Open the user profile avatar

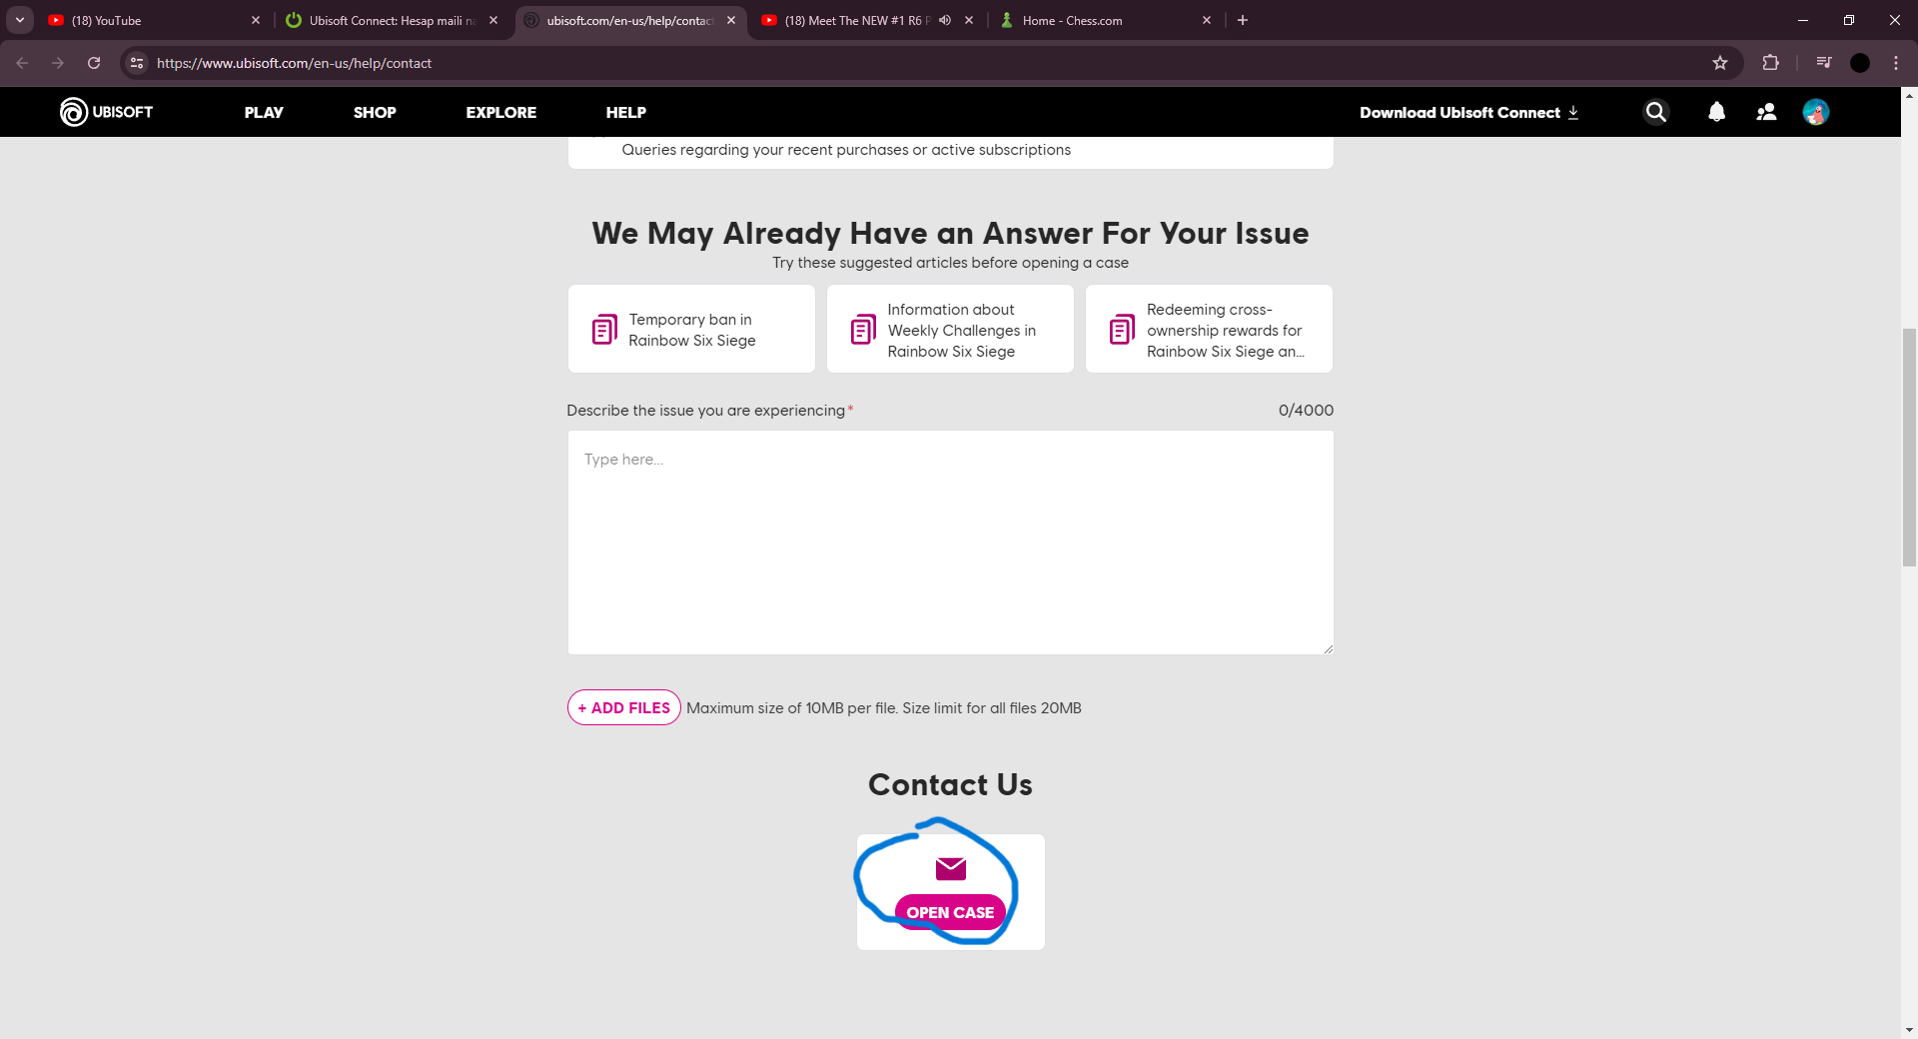pos(1815,112)
